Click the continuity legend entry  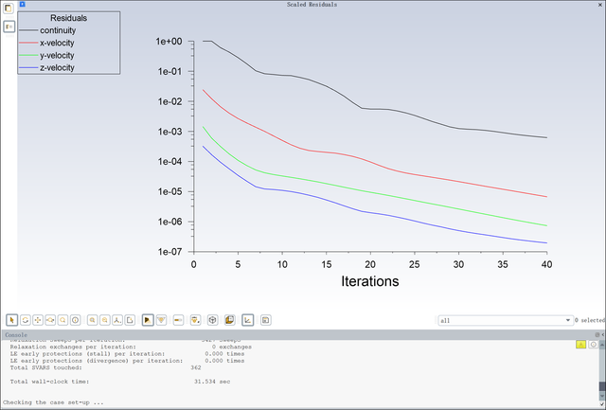(47, 30)
